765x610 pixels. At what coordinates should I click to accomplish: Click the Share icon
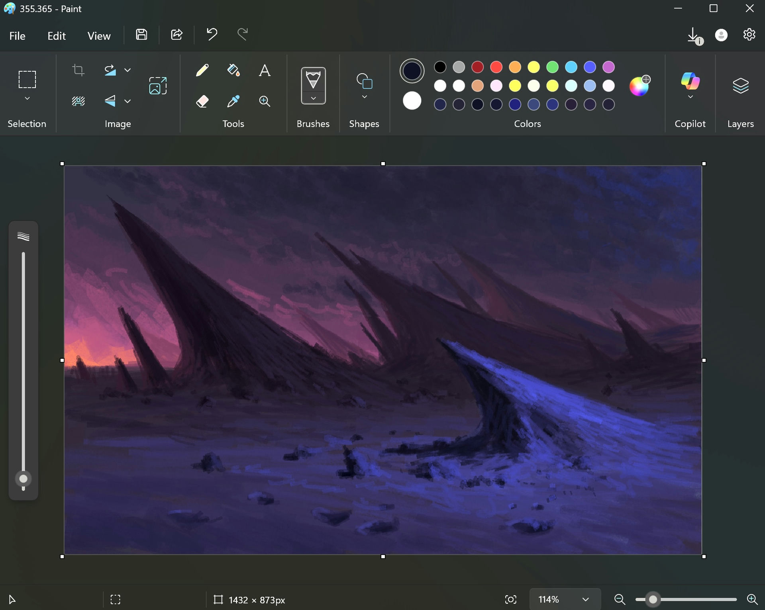(177, 35)
